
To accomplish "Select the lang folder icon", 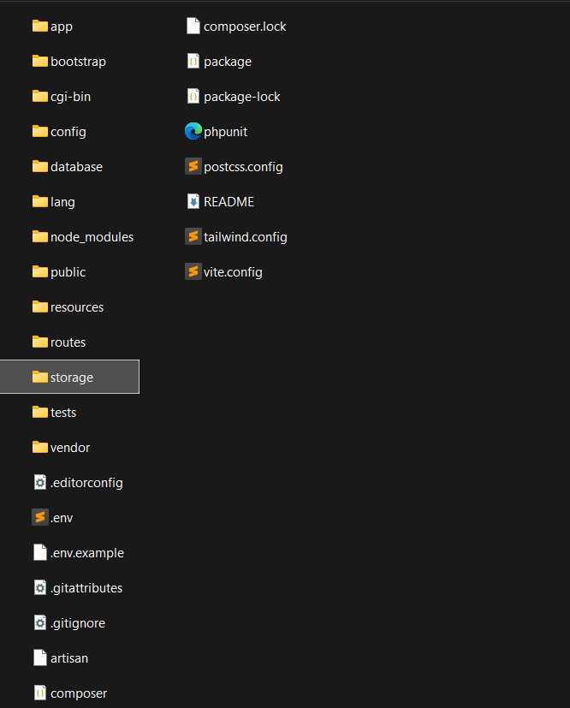I will [39, 201].
